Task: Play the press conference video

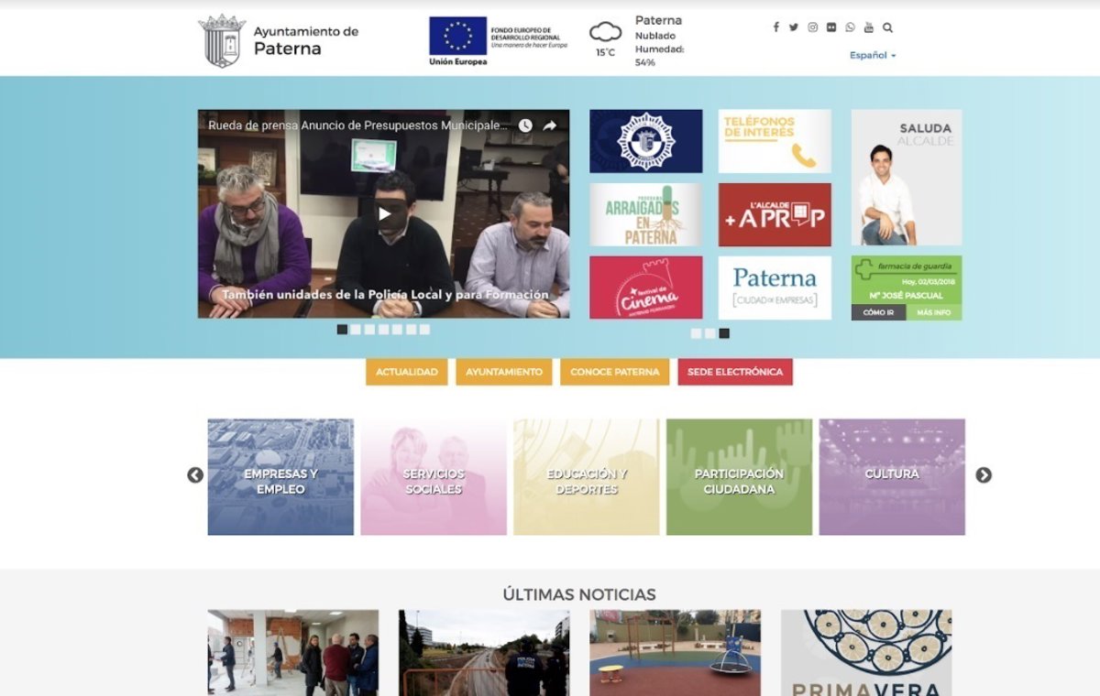Action: (384, 214)
